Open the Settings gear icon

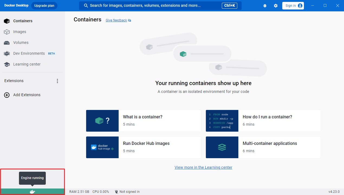click(x=276, y=6)
